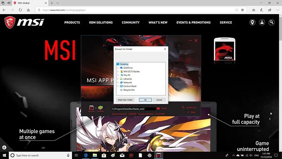Click MSI App Player taskbar icon

tap(158, 155)
